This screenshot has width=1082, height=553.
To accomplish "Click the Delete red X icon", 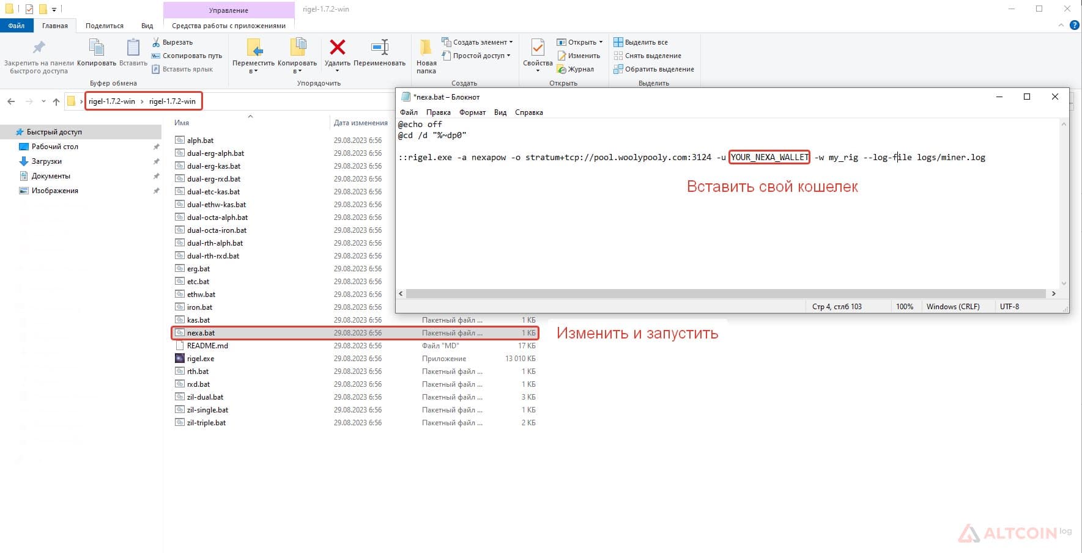I will pos(337,48).
